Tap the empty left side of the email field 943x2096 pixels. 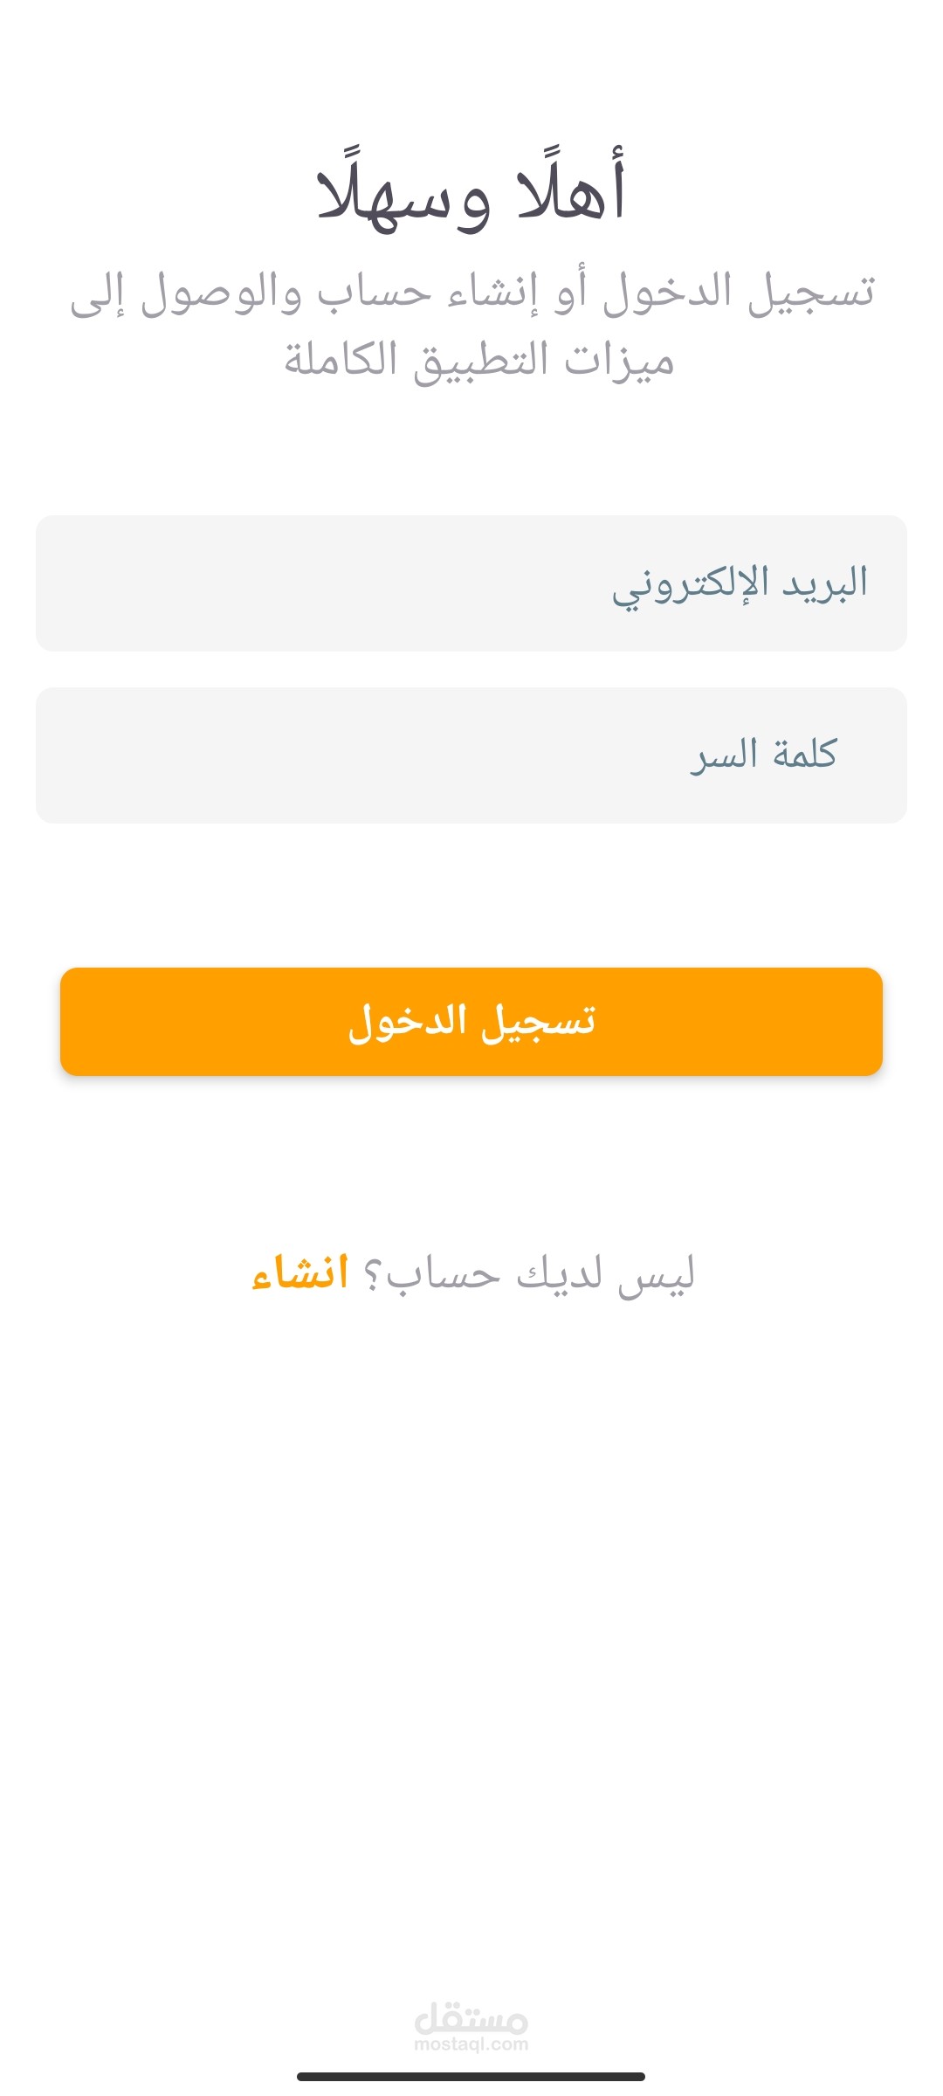pyautogui.click(x=218, y=583)
